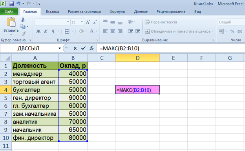Screen dimensions: 245x151
Task: Open the font size dropdown
Action: click(82, 22)
